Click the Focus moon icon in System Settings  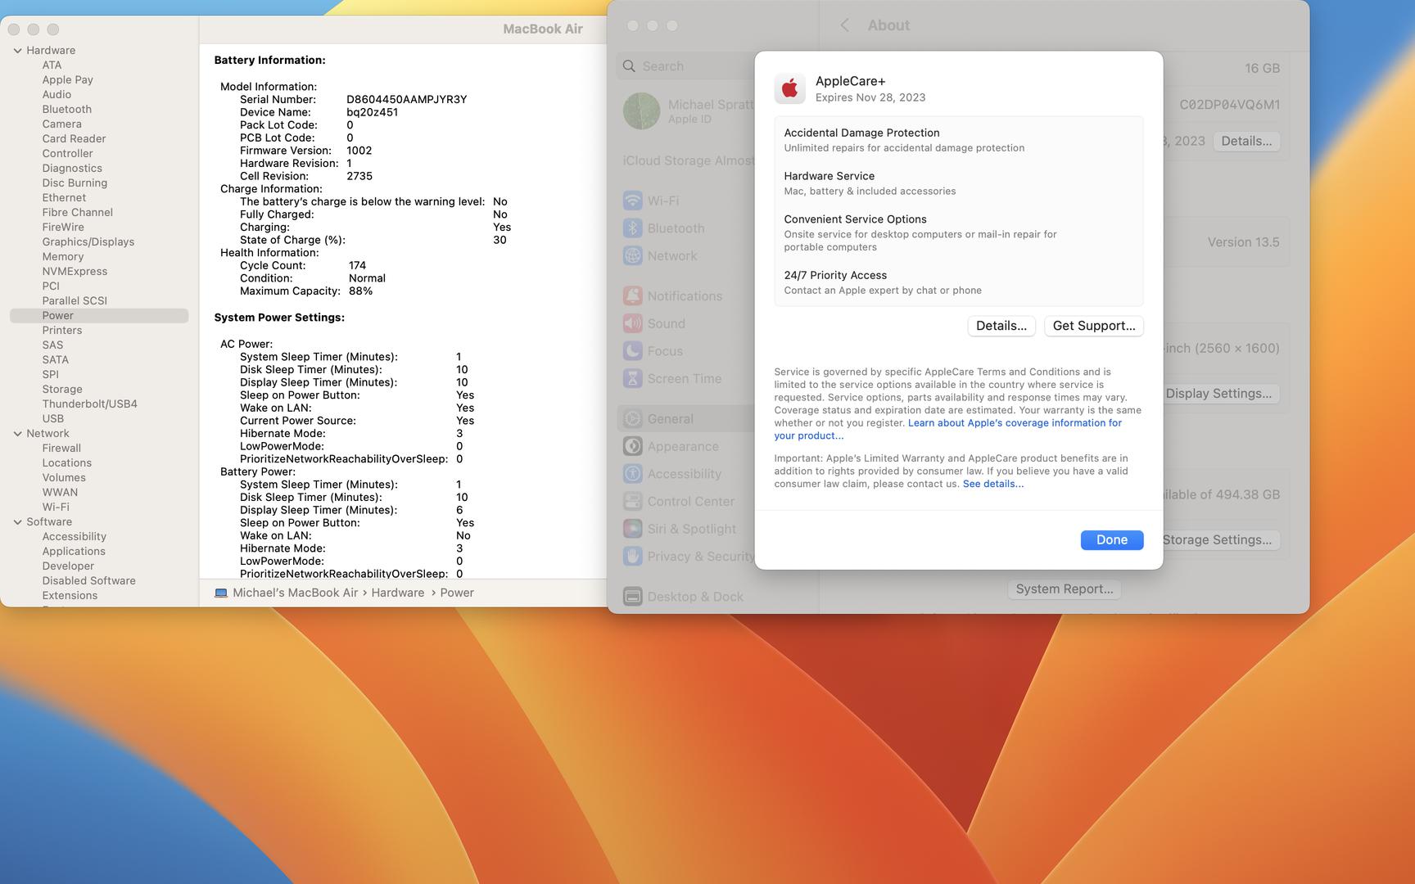click(632, 351)
